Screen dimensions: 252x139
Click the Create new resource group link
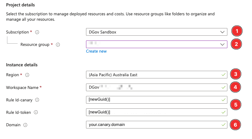(x=96, y=51)
